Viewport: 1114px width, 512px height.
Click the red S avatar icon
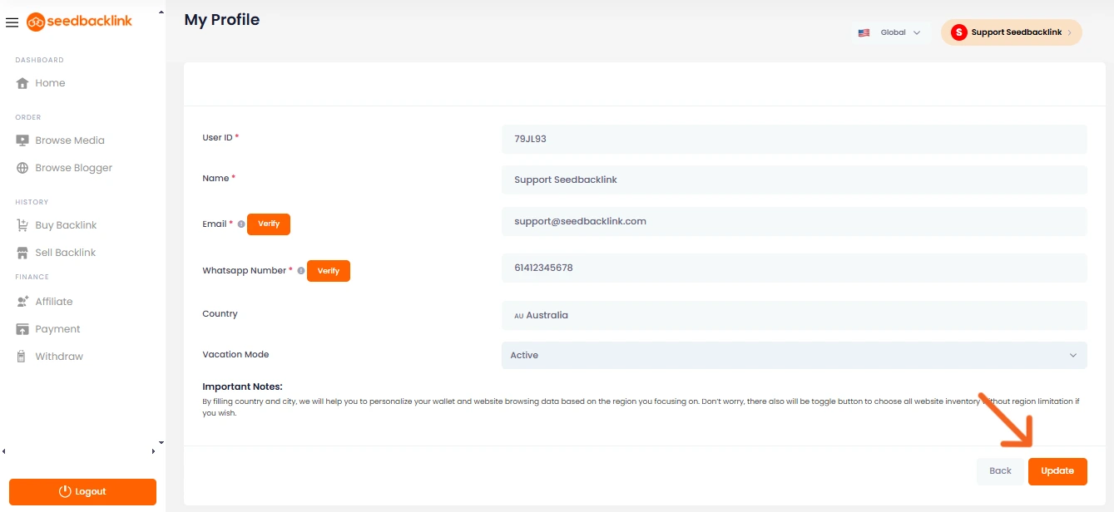[959, 32]
